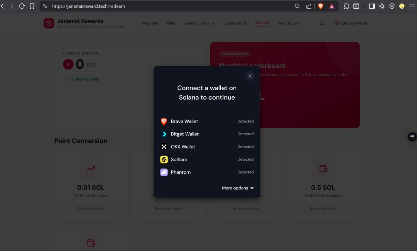The width and height of the screenshot is (417, 251).
Task: Click the Bitget Wallet arrow icon
Action: tap(164, 134)
